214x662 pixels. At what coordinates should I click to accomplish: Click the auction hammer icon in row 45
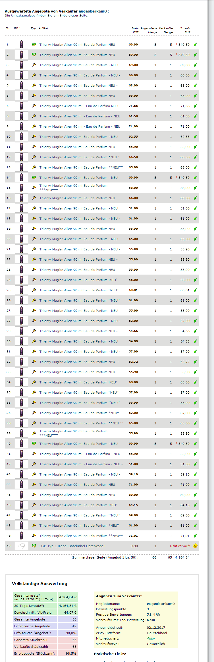click(34, 495)
